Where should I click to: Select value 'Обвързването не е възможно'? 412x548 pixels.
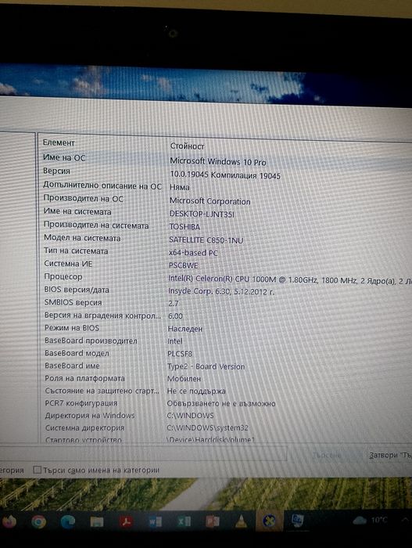[221, 403]
